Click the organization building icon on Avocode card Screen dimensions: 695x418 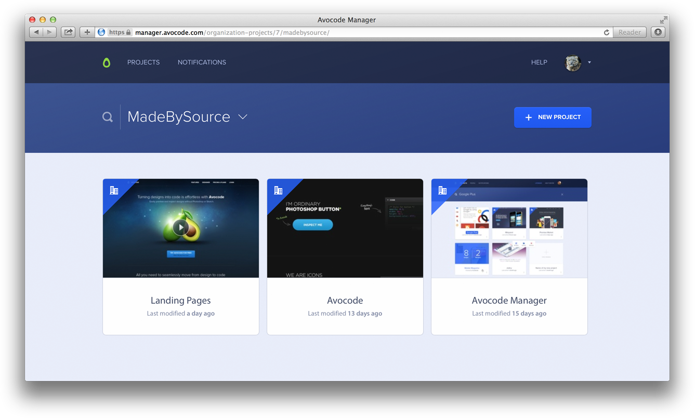[x=278, y=190]
